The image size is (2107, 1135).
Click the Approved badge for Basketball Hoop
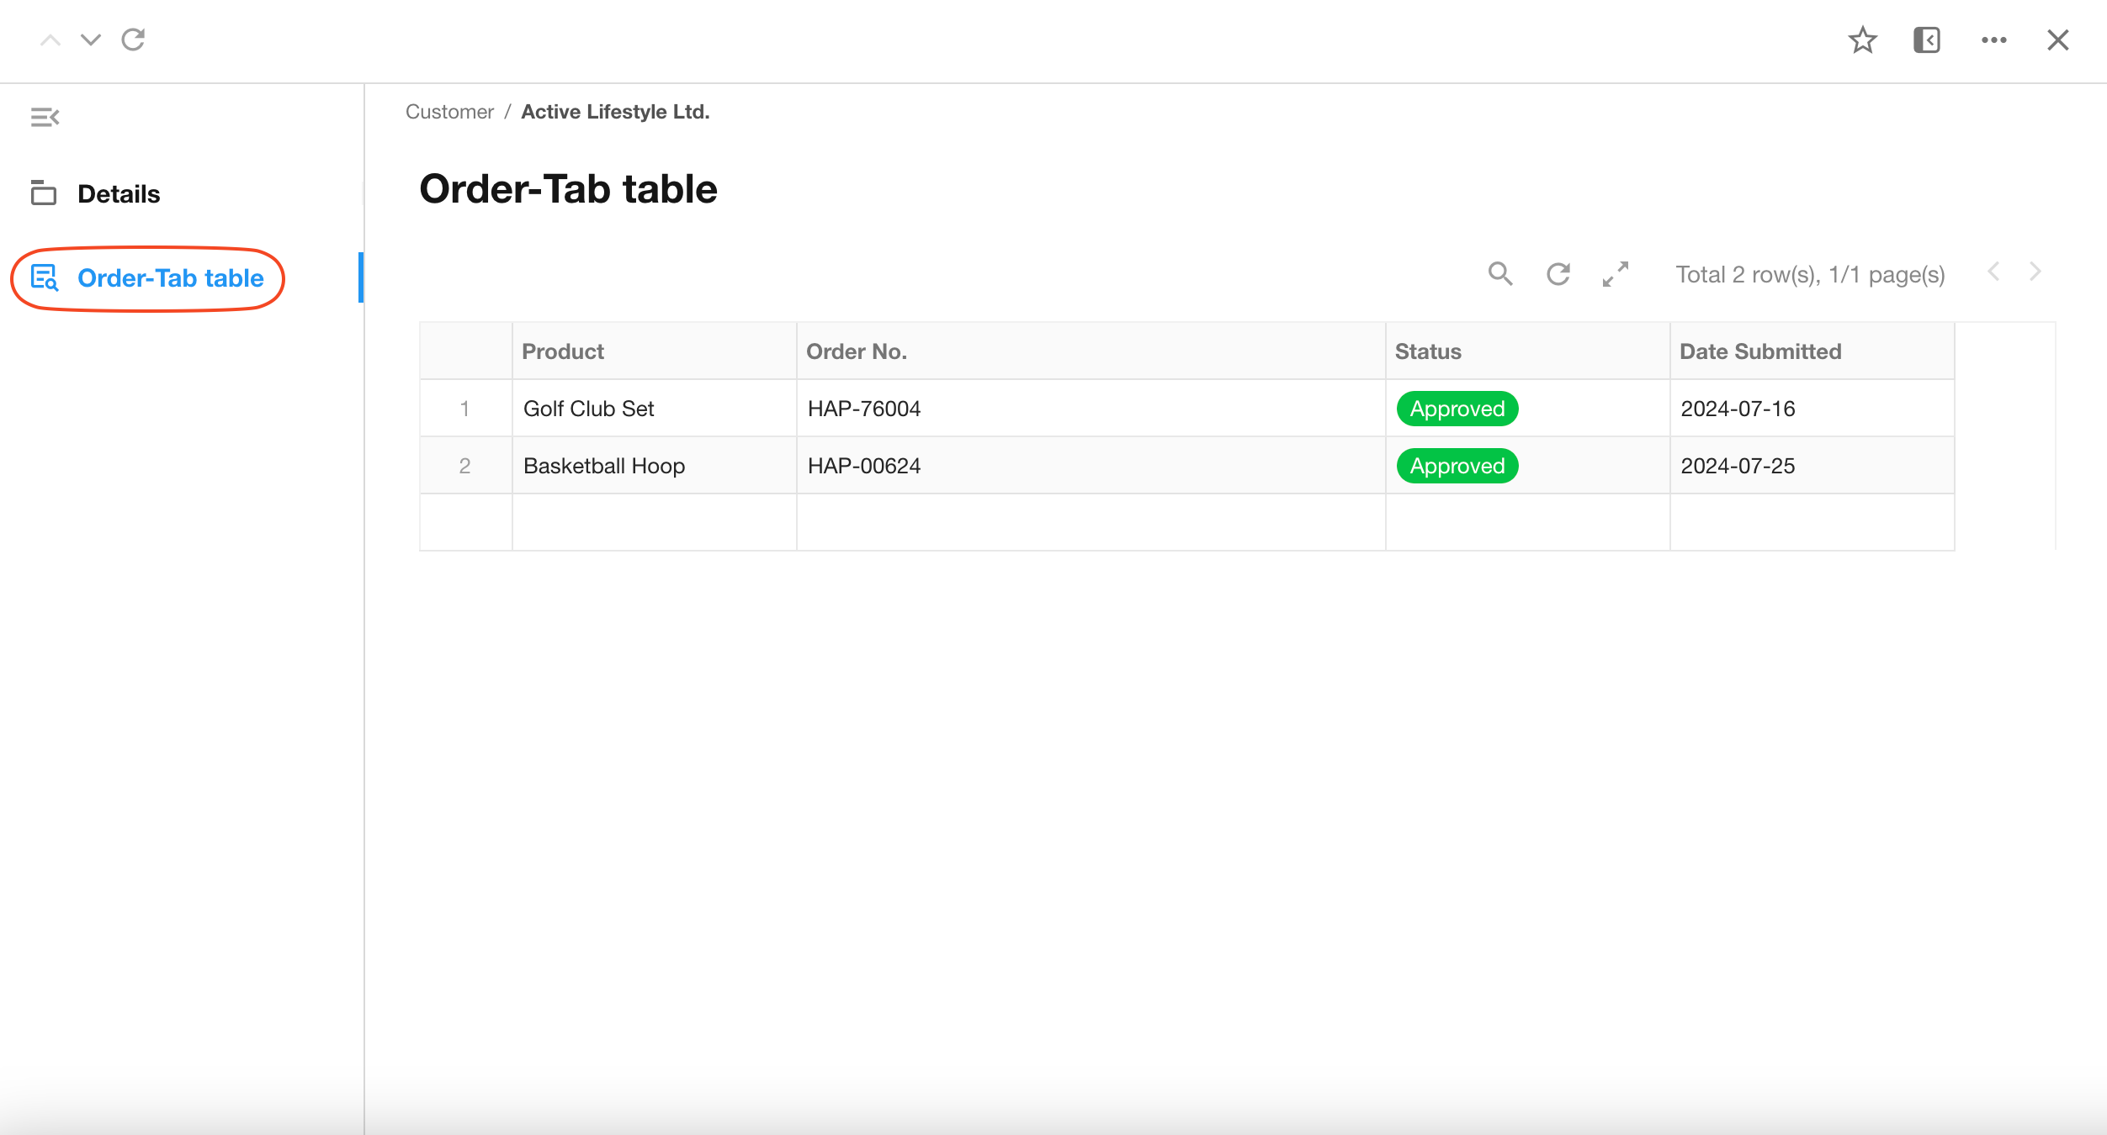point(1457,466)
